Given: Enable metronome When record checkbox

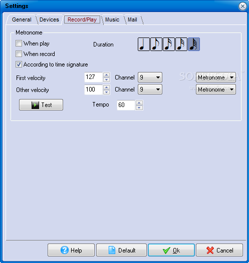Looking at the screenshot, I should [19, 54].
